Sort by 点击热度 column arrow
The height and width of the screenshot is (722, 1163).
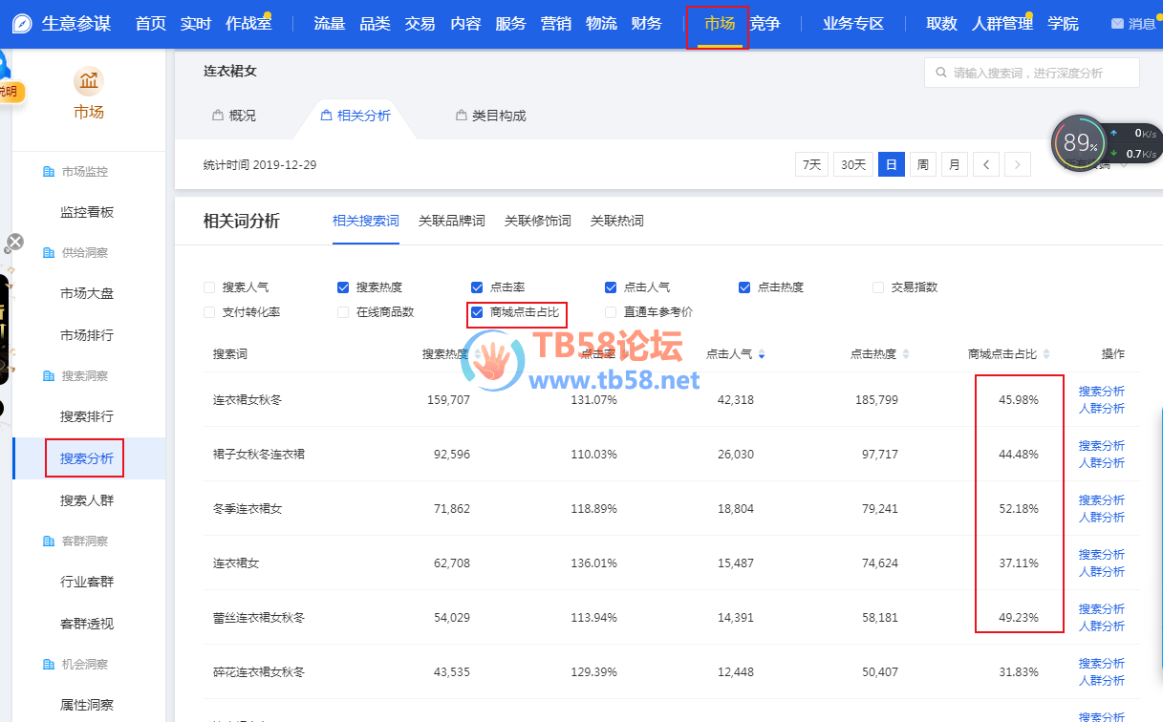click(906, 354)
